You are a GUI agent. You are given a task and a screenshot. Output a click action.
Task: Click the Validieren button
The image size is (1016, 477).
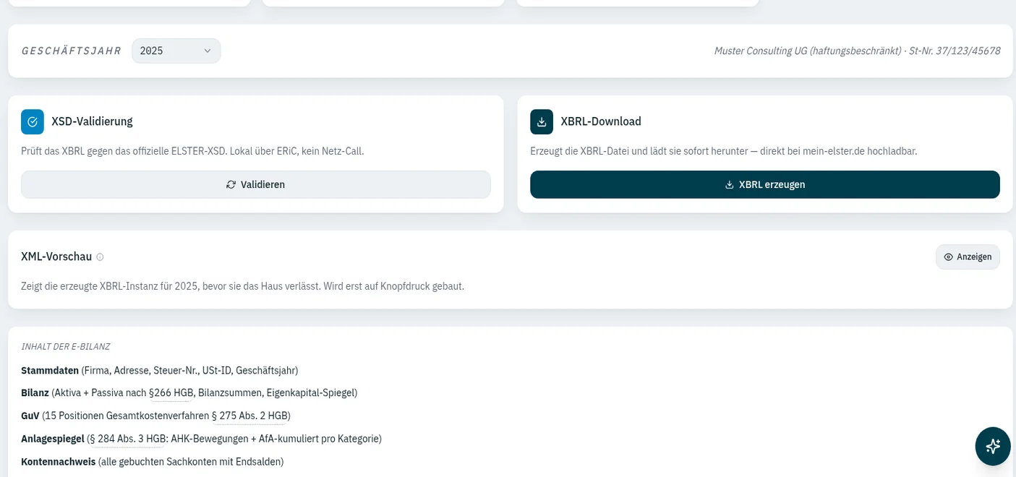pos(256,184)
